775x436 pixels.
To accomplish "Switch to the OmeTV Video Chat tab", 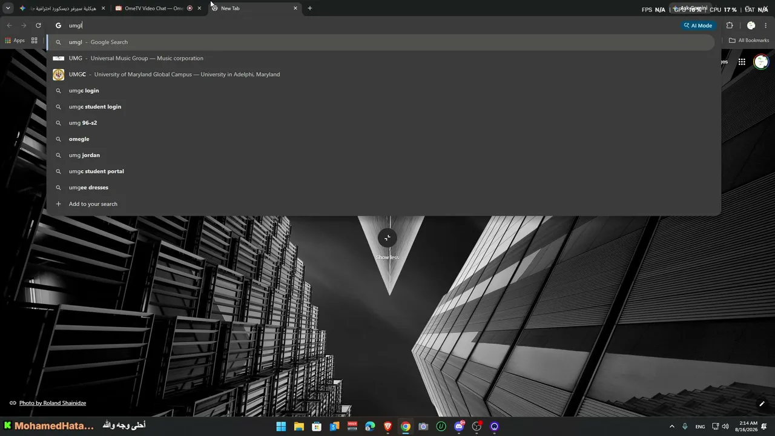I will click(x=159, y=8).
